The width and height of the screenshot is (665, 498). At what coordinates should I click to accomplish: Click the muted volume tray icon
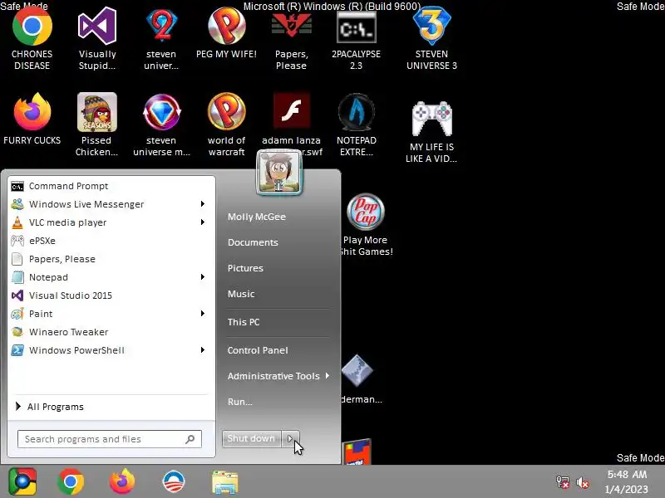583,482
